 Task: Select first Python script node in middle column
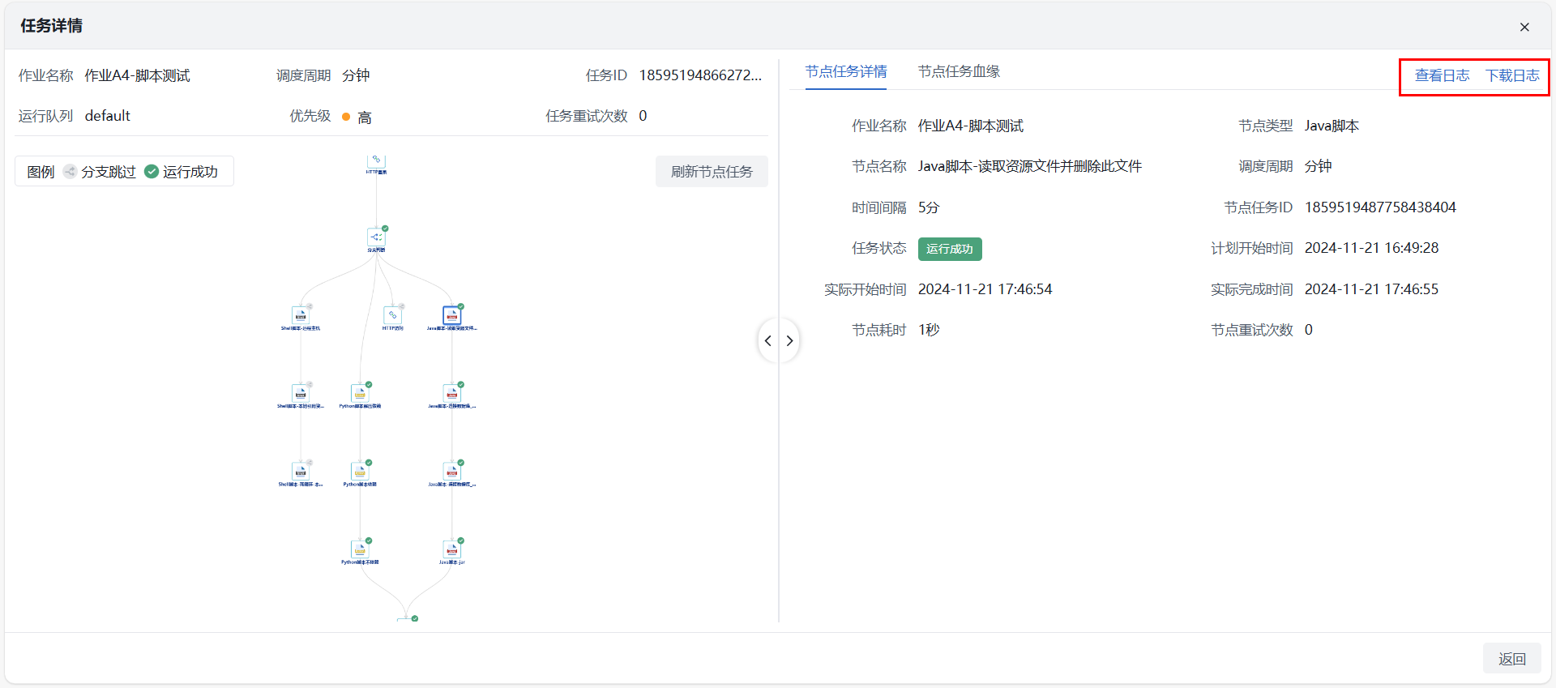tap(360, 393)
